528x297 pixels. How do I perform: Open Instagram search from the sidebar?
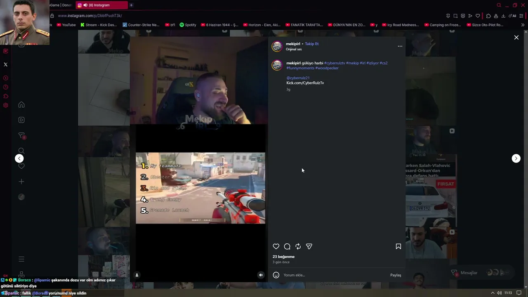coord(21,151)
